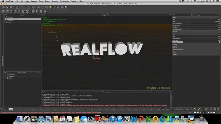Collapse the Mesh section in Node Params
Screen dimensions: 221x124
tap(196, 17)
